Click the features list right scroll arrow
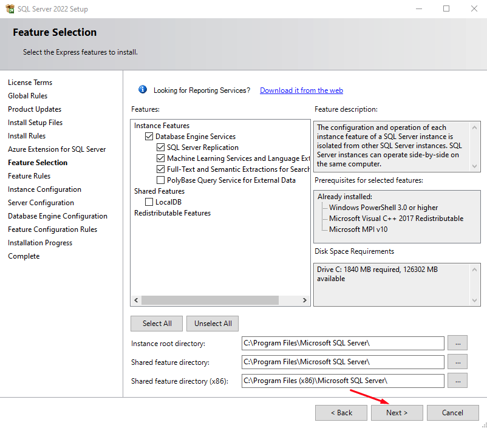This screenshot has height=428, width=487. coord(305,300)
